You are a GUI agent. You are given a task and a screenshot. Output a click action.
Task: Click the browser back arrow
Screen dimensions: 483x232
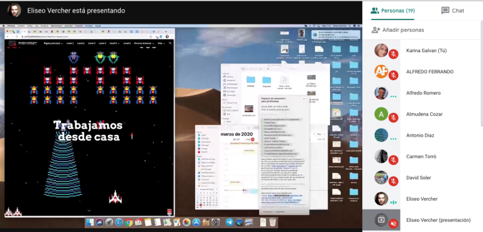[x=8, y=36]
